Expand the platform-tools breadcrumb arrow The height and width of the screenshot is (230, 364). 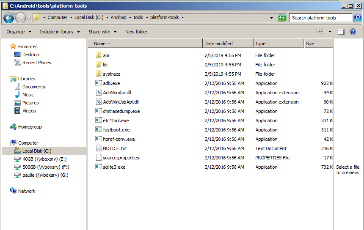pyautogui.click(x=182, y=17)
